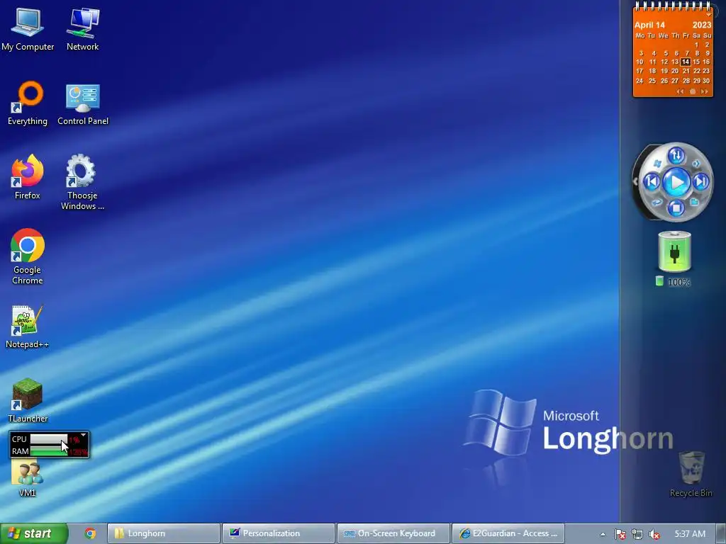Click Chrome icon in quick launch
Viewport: 726px width, 544px height.
(90, 533)
